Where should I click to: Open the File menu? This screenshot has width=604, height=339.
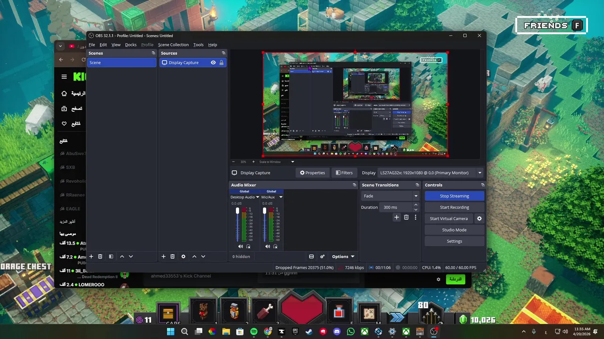(92, 45)
